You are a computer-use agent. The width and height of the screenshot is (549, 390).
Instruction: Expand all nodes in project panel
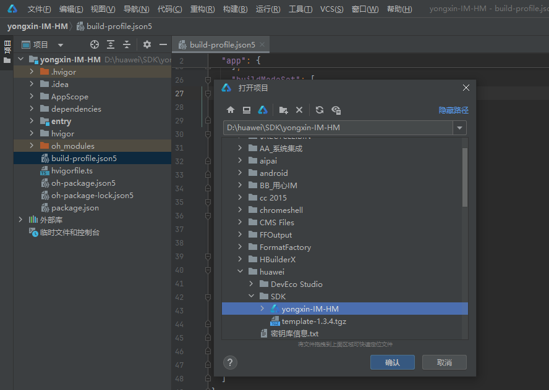pyautogui.click(x=111, y=44)
